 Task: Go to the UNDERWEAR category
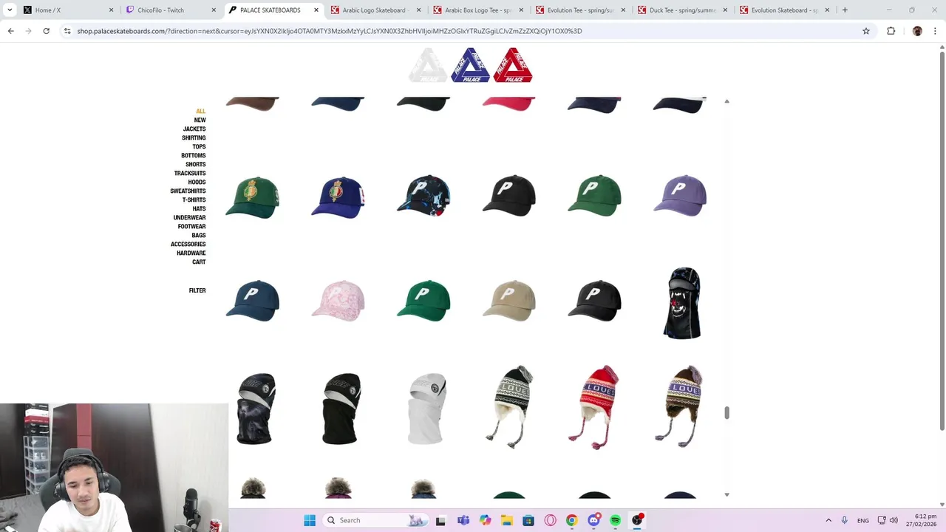[189, 218]
